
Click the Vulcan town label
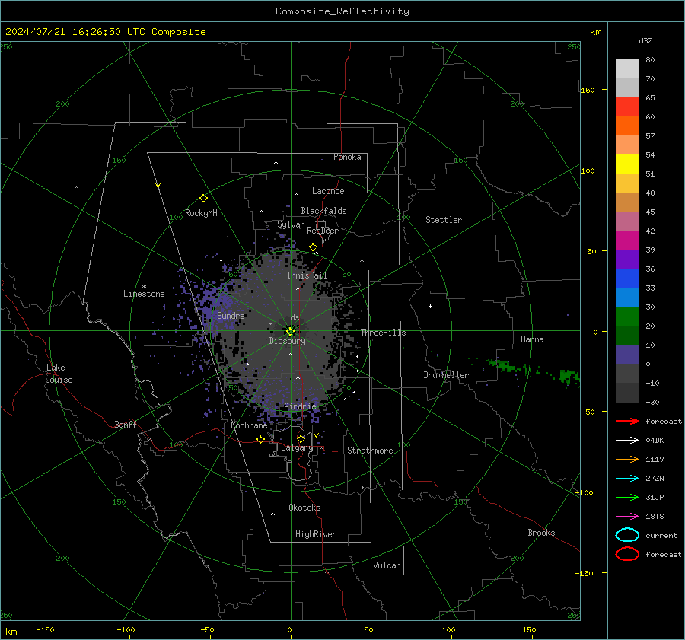point(387,565)
